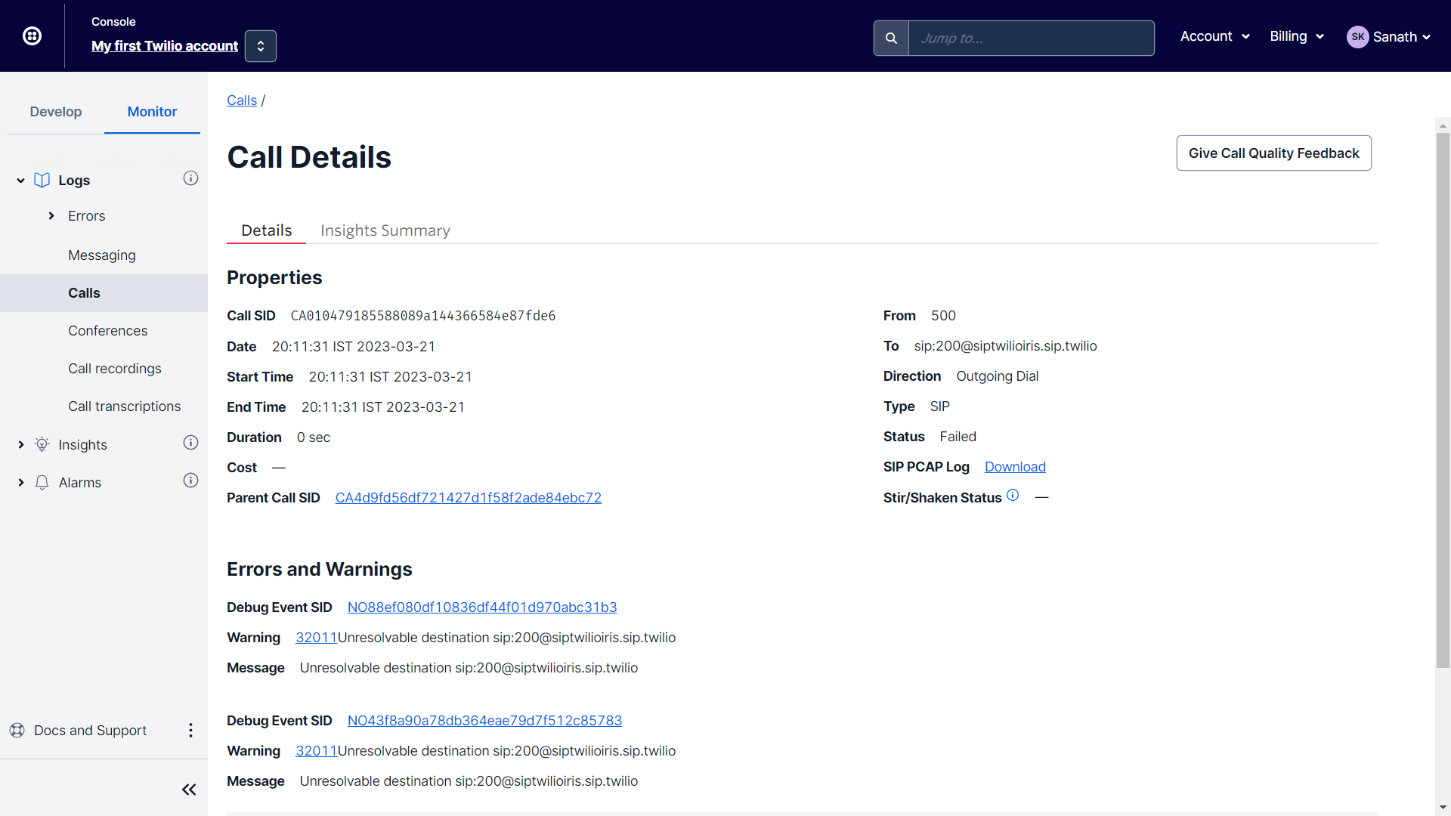
Task: Open the account switcher dropdown button
Action: (261, 46)
